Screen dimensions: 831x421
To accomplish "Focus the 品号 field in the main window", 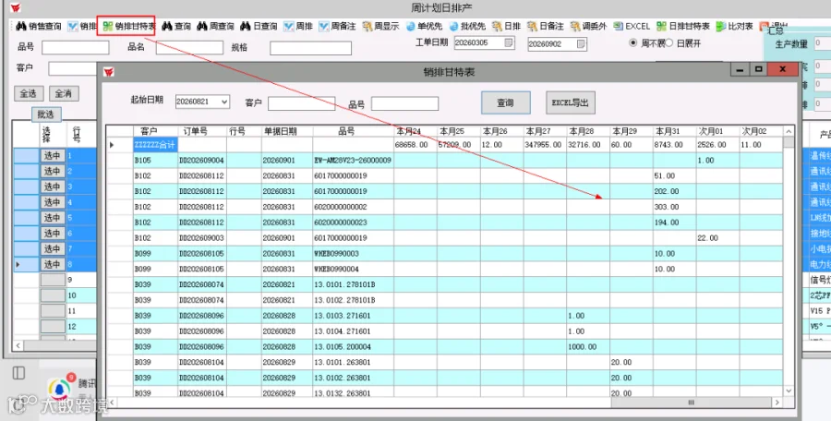I will click(x=76, y=48).
